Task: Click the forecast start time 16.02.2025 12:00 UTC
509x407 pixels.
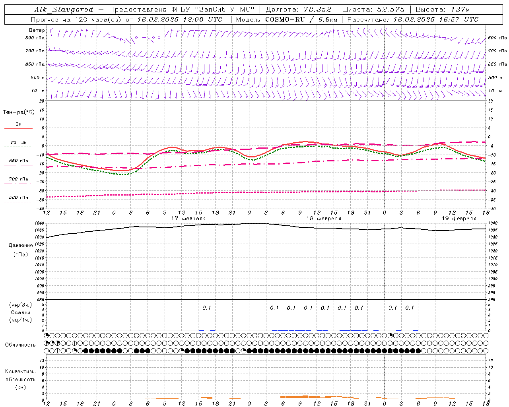Action: point(180,19)
